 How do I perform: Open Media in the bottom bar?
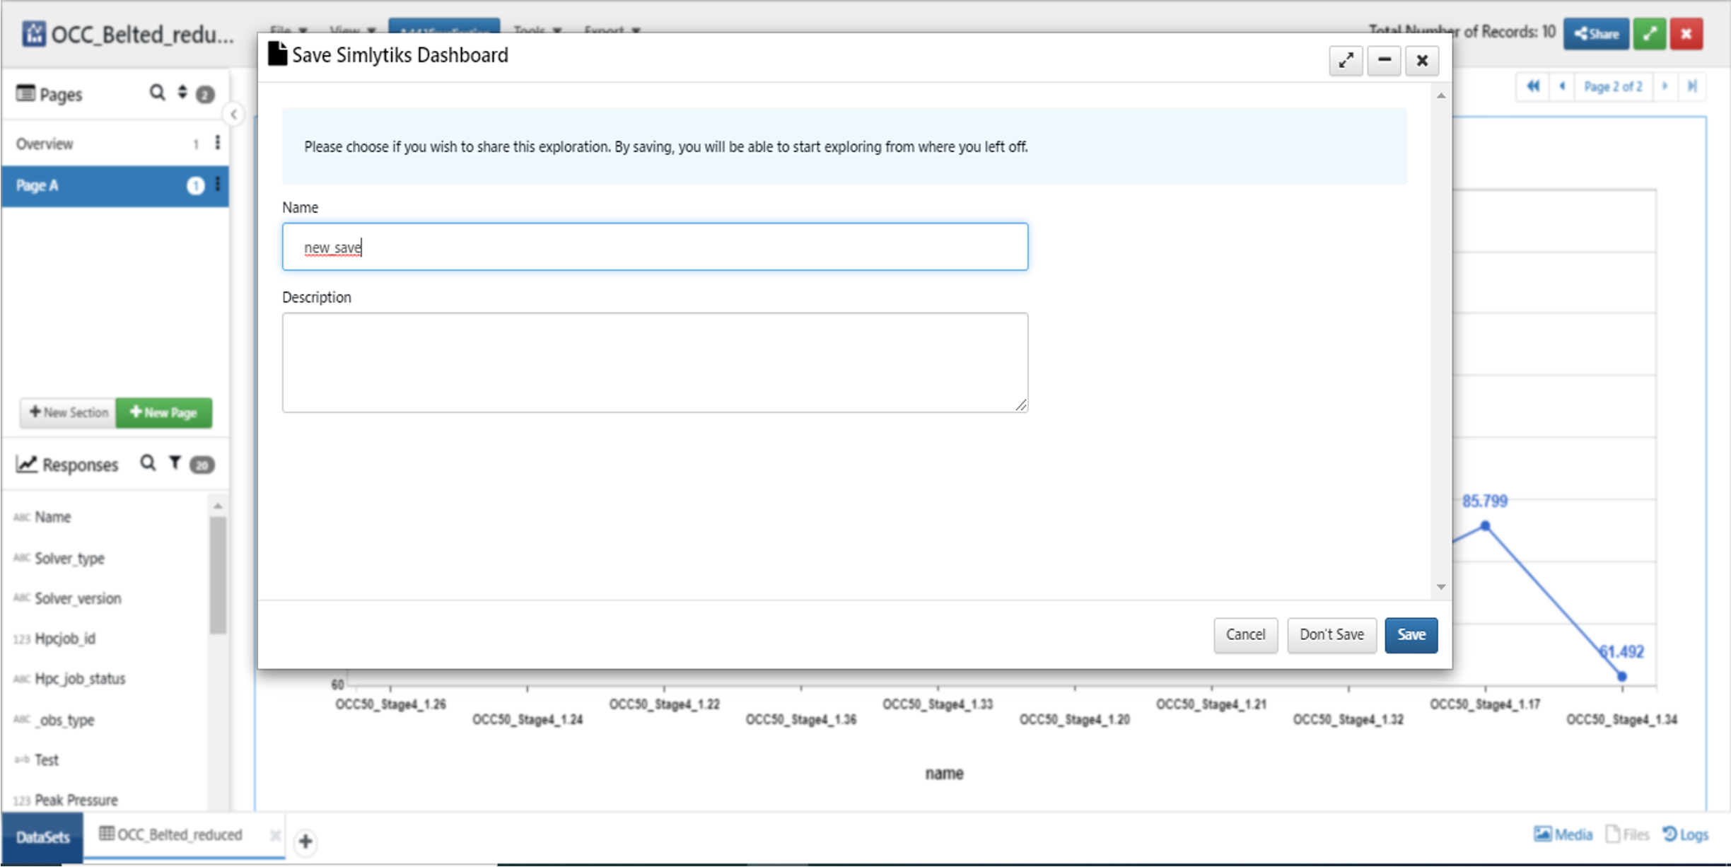pyautogui.click(x=1563, y=834)
